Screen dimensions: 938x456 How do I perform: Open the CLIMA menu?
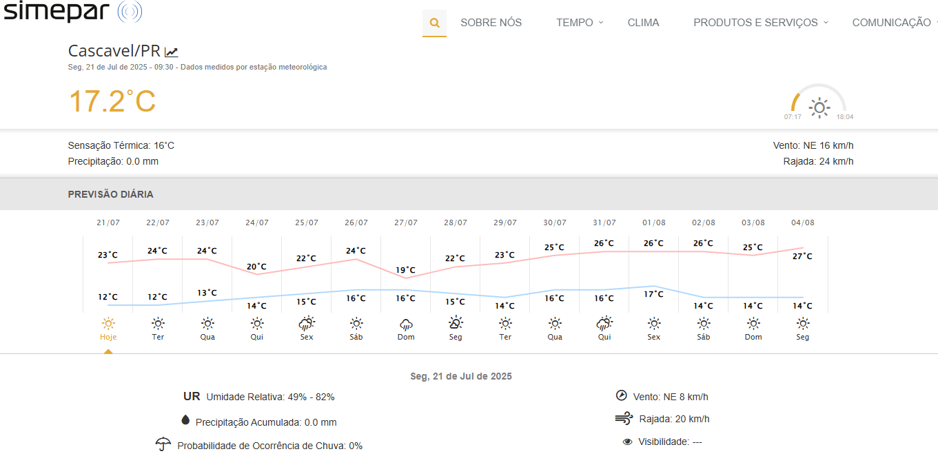643,23
